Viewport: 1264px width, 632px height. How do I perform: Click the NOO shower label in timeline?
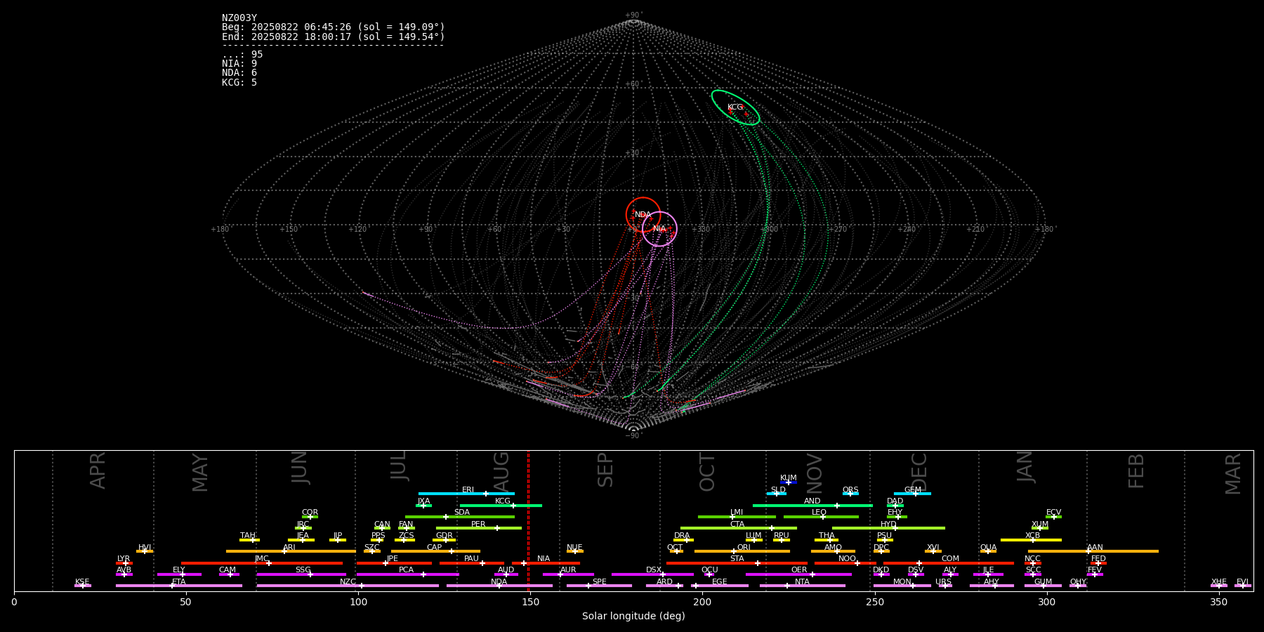point(848,559)
